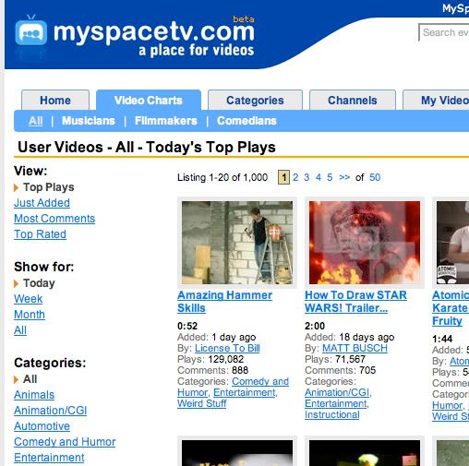Click the Atomic Karate Fruity title link
This screenshot has height=466, width=469.
click(451, 308)
